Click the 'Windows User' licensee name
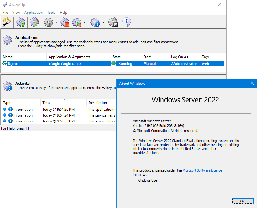Viewport: 257px width, 208px height. 148,180
